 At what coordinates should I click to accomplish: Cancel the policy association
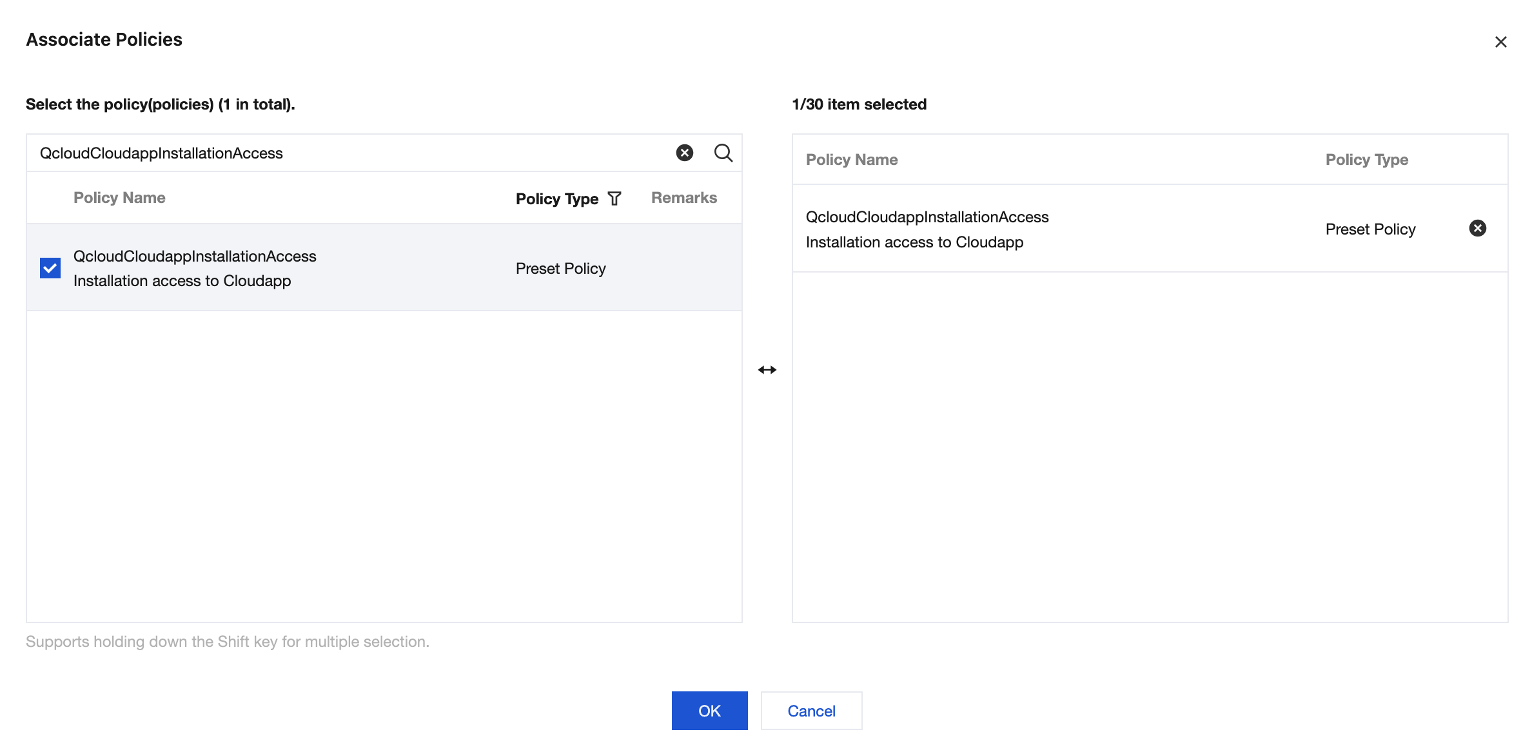tap(811, 711)
